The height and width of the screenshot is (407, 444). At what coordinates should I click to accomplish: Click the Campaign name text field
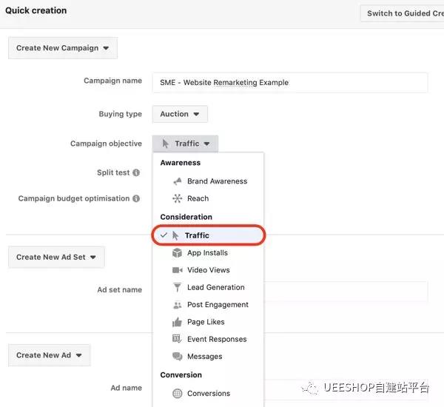click(x=289, y=82)
